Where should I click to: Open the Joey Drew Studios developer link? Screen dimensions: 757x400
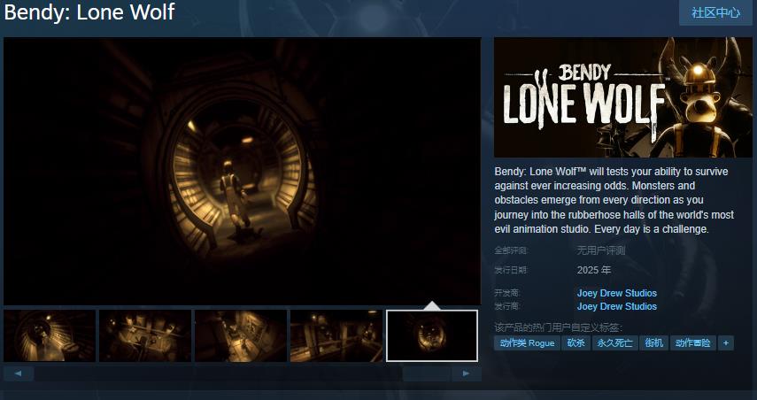point(616,293)
